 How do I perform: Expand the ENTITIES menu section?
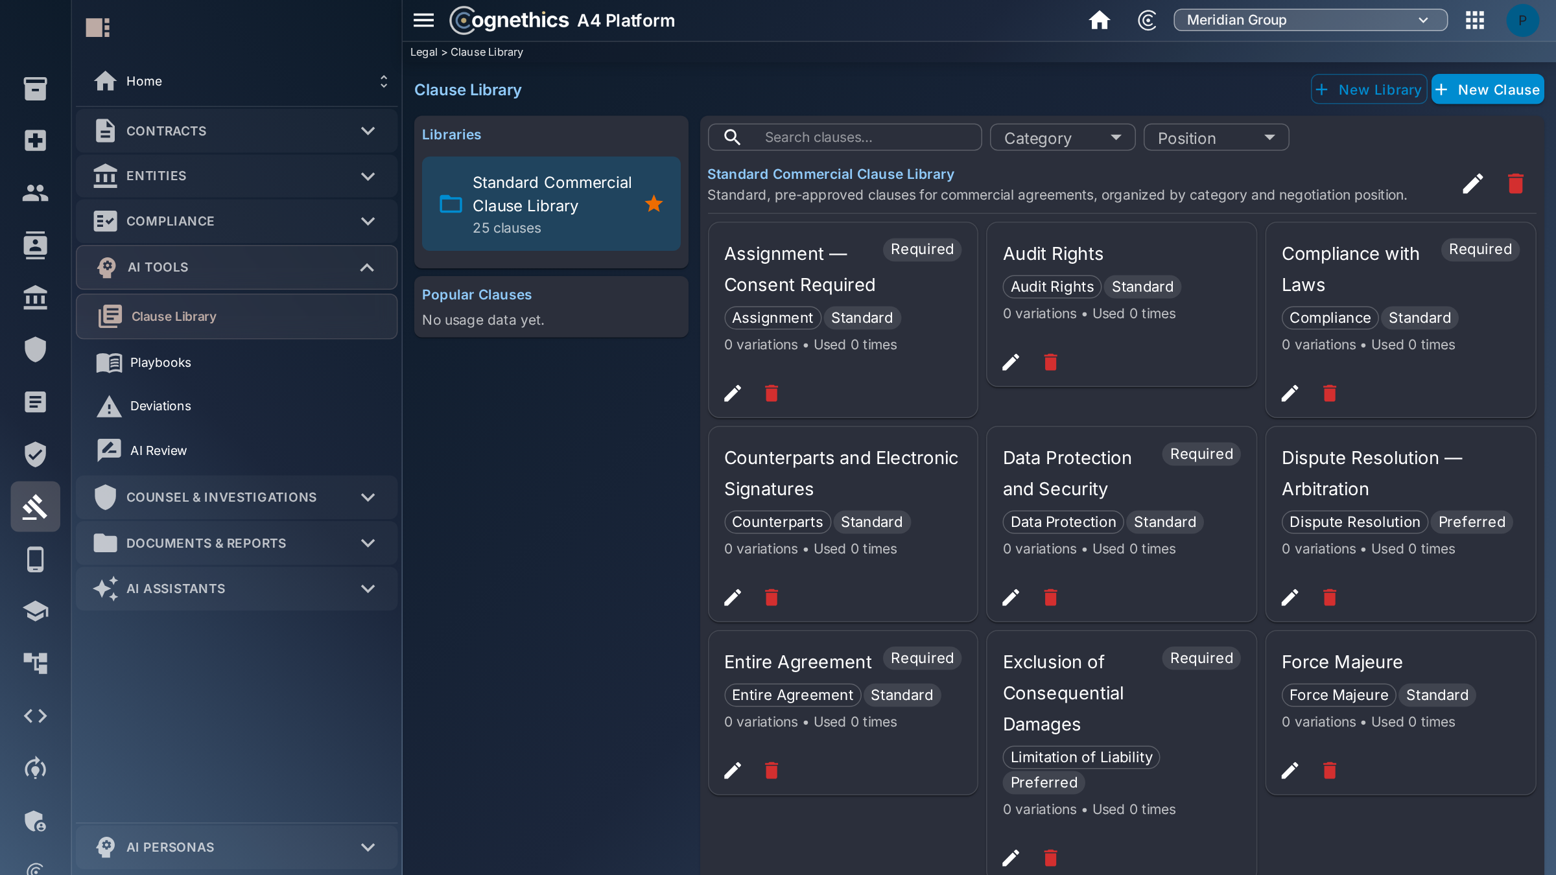click(237, 176)
